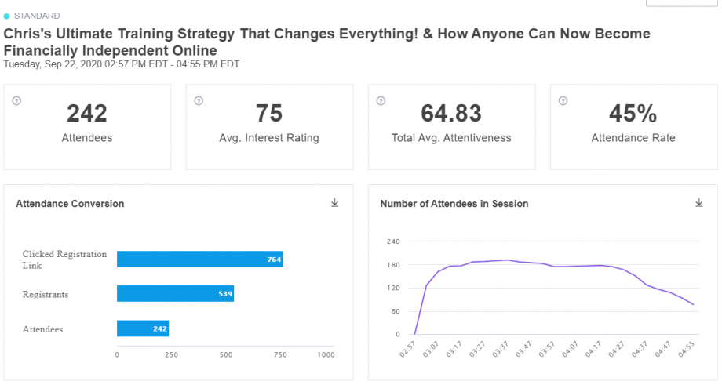The image size is (722, 392).
Task: Click the 75 Avg. Interest Rating value
Action: click(x=269, y=113)
